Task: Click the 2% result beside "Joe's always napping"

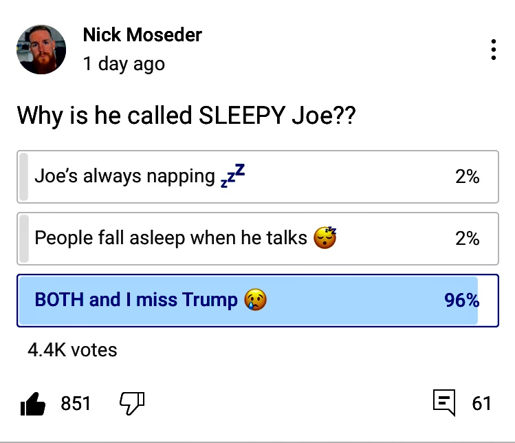Action: pyautogui.click(x=467, y=177)
